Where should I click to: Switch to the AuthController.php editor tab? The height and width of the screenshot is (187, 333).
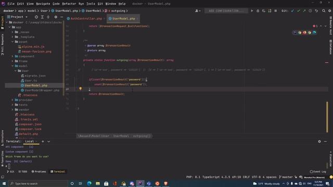coord(86,19)
